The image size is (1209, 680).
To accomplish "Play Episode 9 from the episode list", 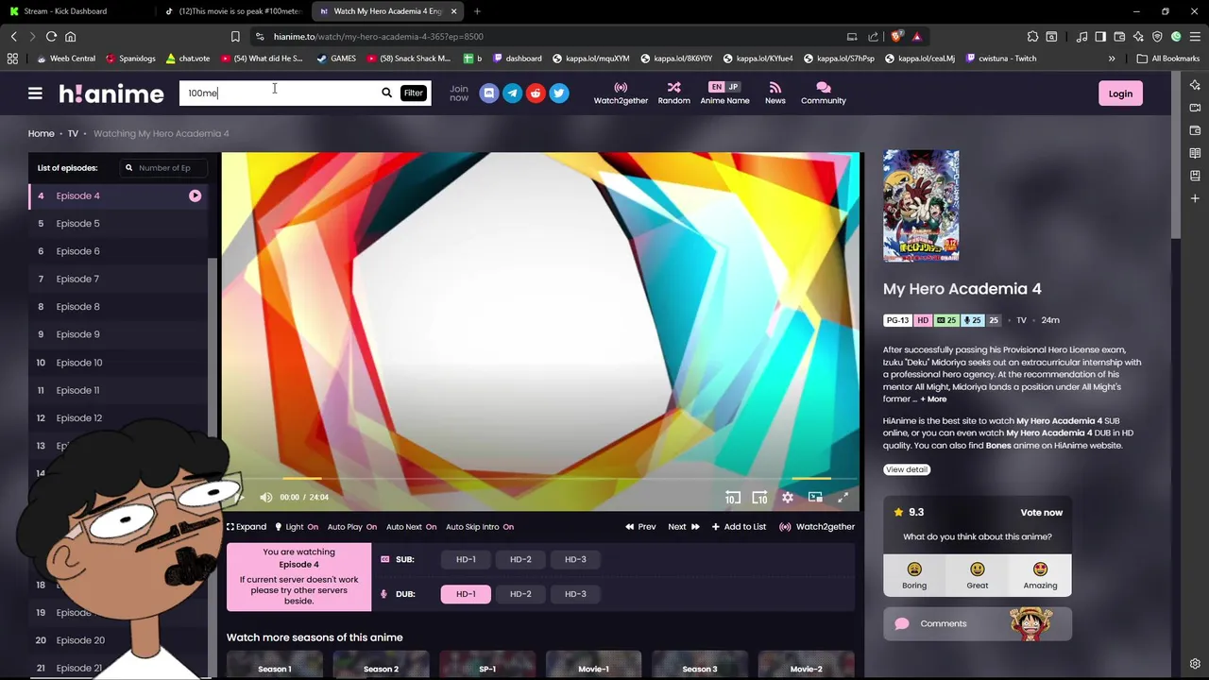I will (x=118, y=334).
